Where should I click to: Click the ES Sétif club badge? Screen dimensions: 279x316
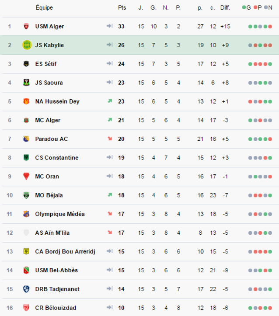point(26,64)
